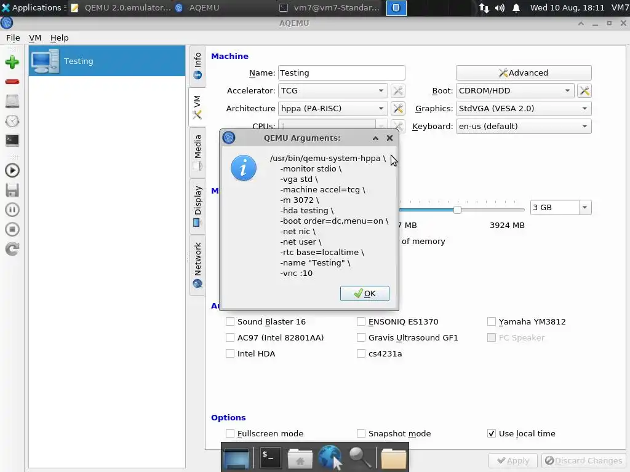This screenshot has height=472, width=630.
Task: Open the Help menu
Action: 60,37
